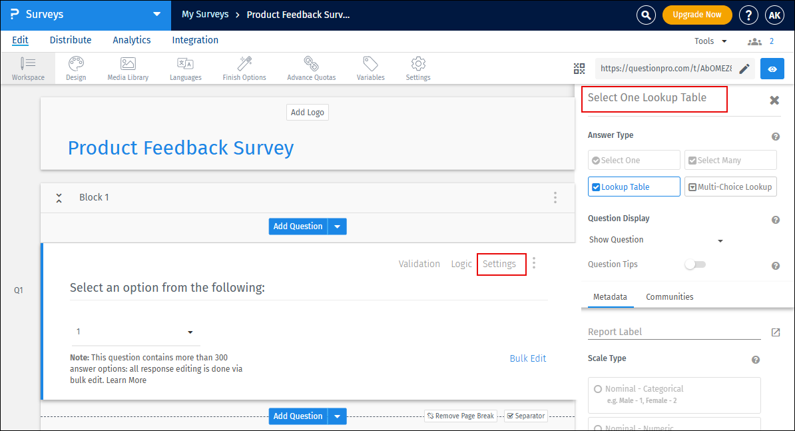Viewport: 795px width, 431px height.
Task: Choose Nominal - Categorical scale type
Action: 674,394
